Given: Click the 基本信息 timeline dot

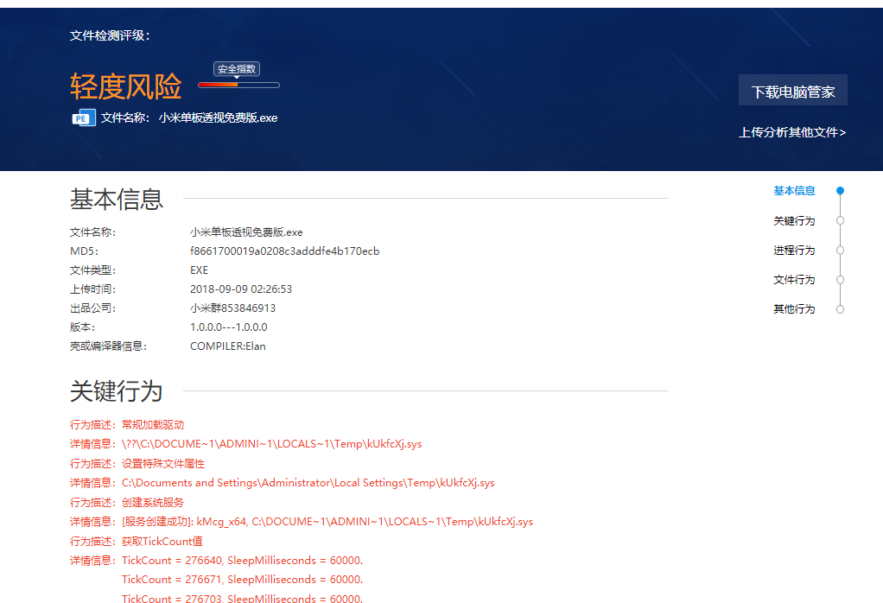Looking at the screenshot, I should click(840, 191).
